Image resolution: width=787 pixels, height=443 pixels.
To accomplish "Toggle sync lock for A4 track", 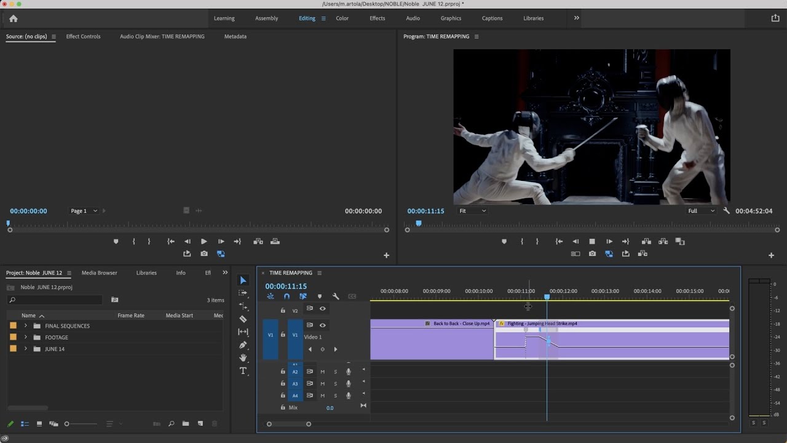I will pos(310,395).
